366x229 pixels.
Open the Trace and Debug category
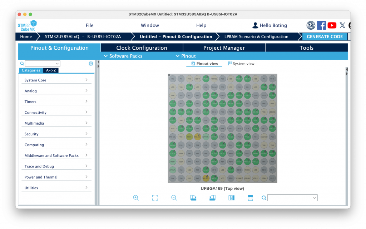[56, 166]
